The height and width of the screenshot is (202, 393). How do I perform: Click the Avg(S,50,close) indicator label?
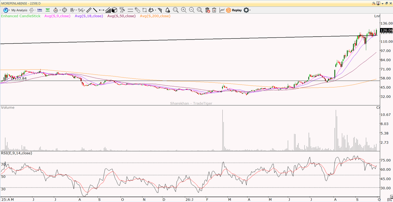coord(122,16)
